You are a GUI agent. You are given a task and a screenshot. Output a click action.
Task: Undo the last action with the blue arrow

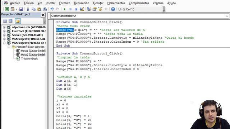52,9
